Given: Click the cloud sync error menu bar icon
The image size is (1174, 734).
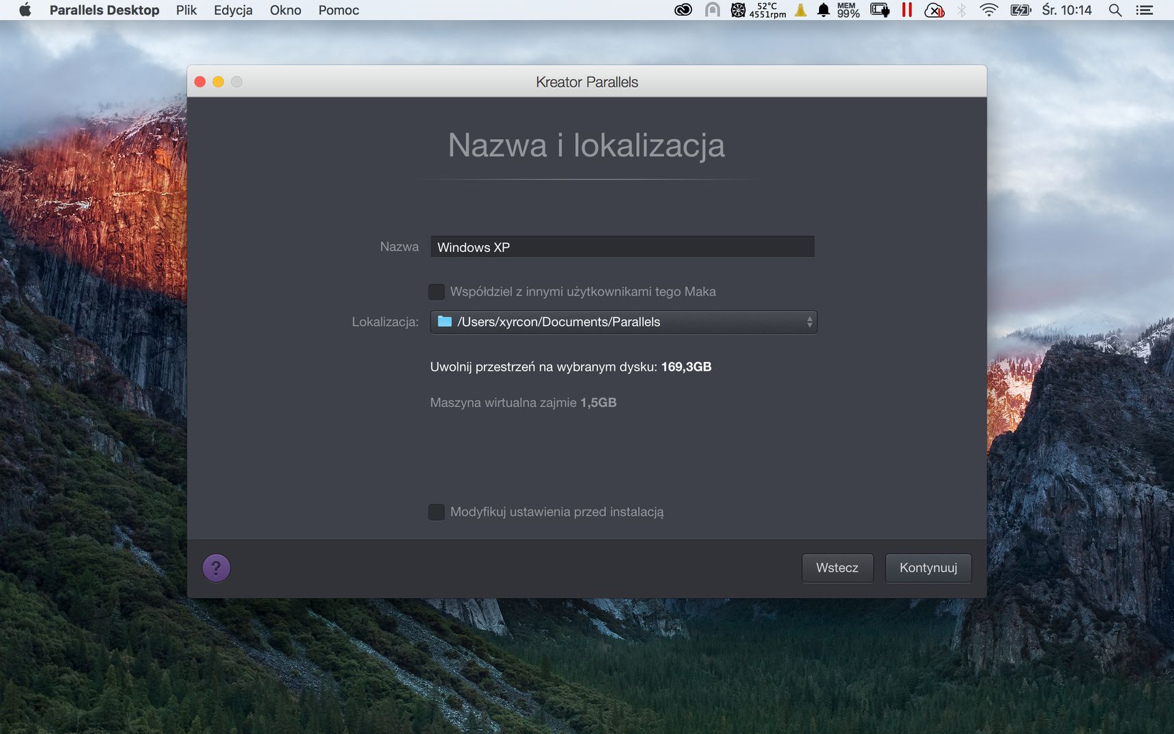Looking at the screenshot, I should click(x=934, y=10).
